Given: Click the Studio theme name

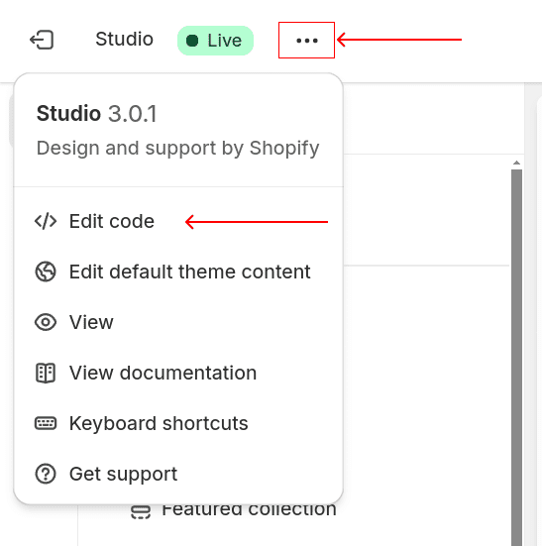Looking at the screenshot, I should click(124, 39).
